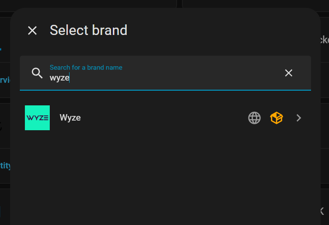Click the teal Wyze brand logo
The image size is (329, 225).
pyautogui.click(x=37, y=118)
